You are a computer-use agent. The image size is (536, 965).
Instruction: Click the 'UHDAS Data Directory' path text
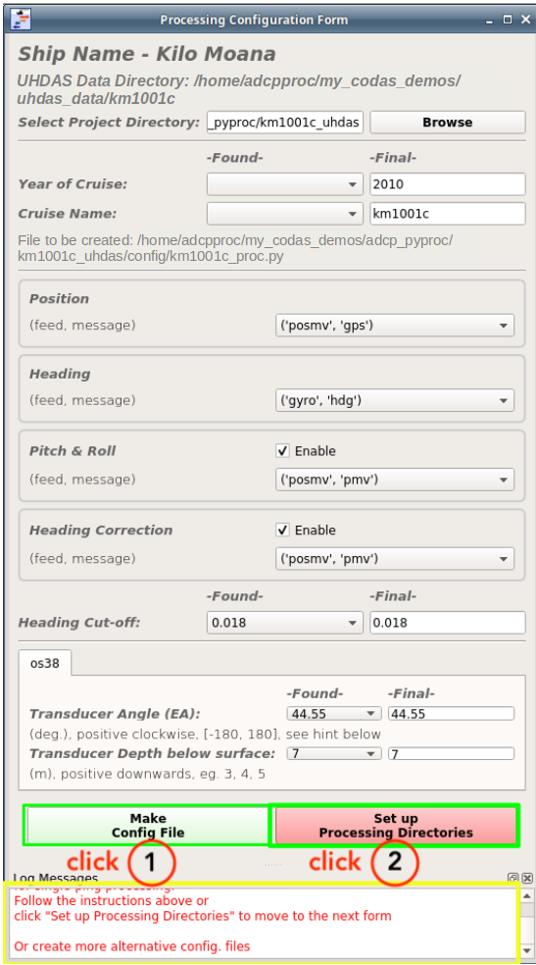(238, 90)
